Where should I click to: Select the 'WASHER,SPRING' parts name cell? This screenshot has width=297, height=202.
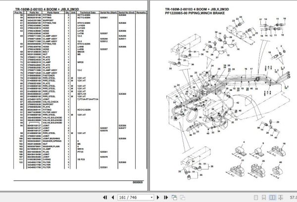pos(52,141)
